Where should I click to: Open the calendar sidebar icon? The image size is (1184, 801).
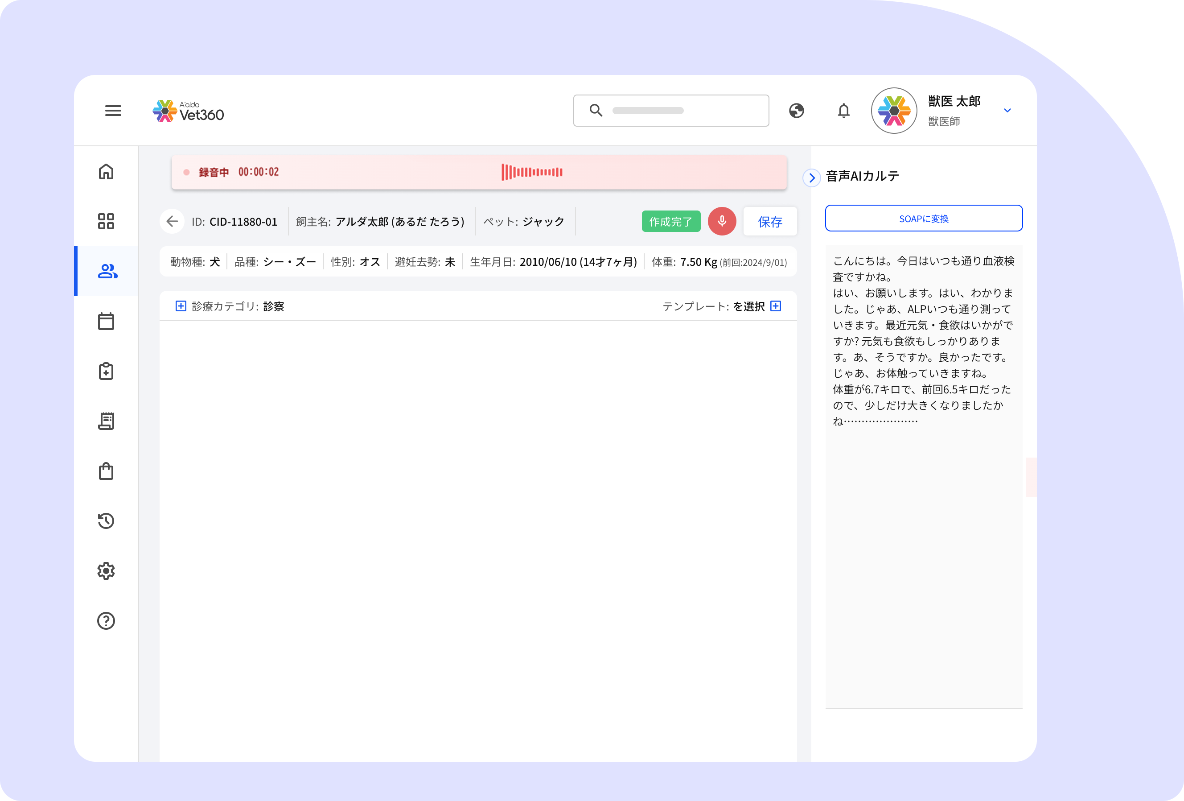pyautogui.click(x=106, y=321)
